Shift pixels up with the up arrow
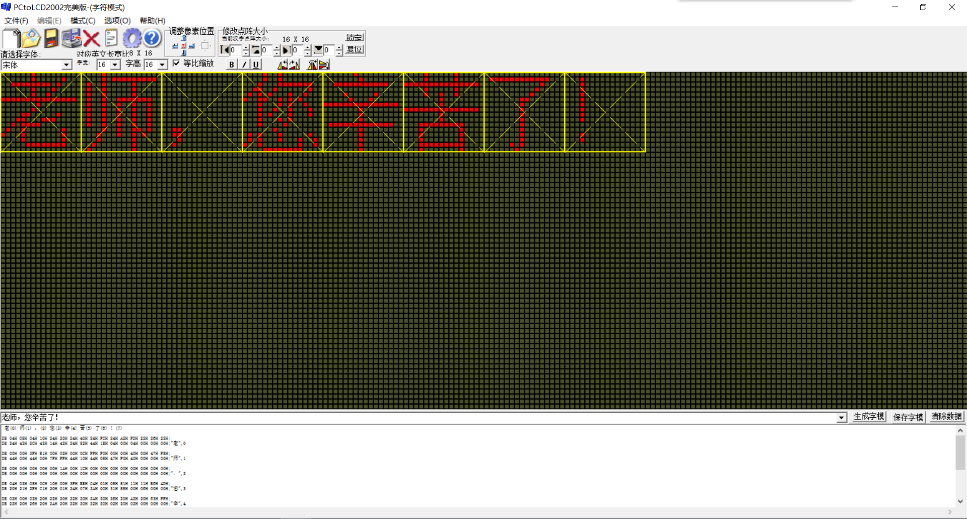 pyautogui.click(x=184, y=38)
